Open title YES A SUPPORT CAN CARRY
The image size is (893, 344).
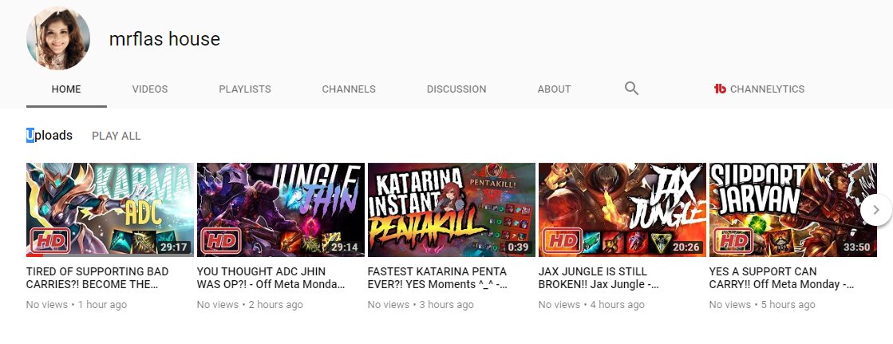(x=781, y=278)
